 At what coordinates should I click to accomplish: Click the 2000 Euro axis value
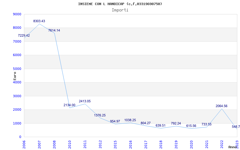click(17, 110)
